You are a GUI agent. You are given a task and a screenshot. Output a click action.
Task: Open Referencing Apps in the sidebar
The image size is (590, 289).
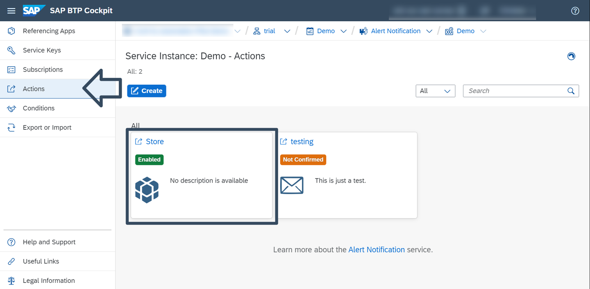(x=57, y=31)
